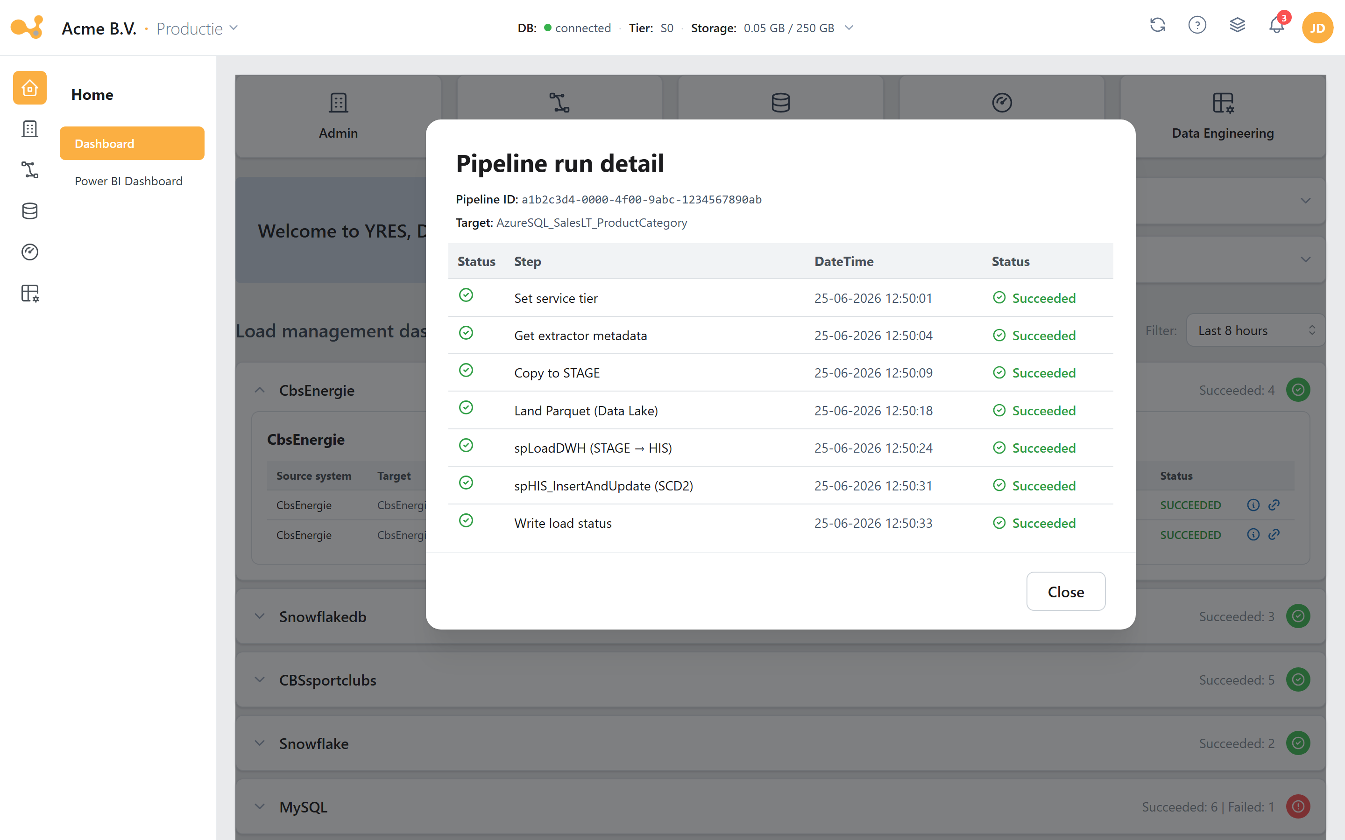The height and width of the screenshot is (840, 1345).
Task: Expand the MySQL group
Action: pos(260,807)
